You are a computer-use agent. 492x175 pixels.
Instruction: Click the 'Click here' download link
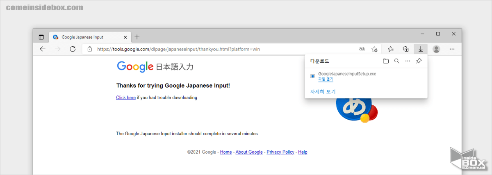click(126, 98)
